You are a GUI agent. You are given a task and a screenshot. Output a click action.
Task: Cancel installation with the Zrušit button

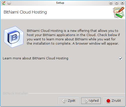click(113, 101)
